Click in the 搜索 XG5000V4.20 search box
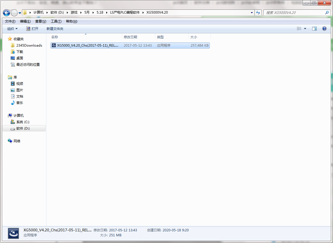Image resolution: width=333 pixels, height=243 pixels. pos(294,13)
